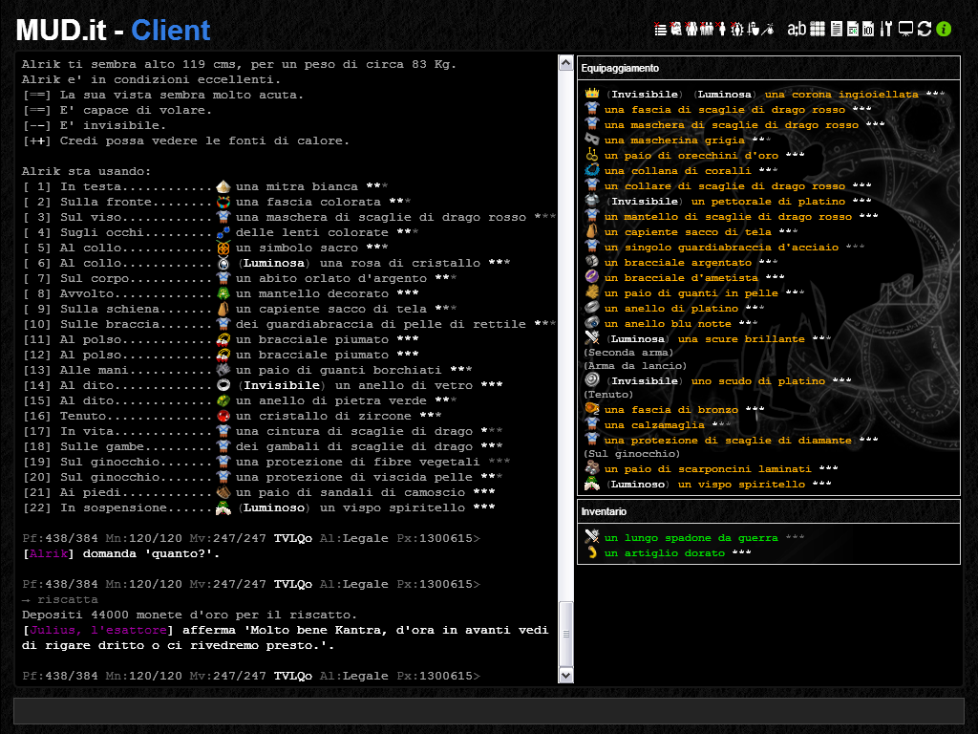Click the 'Inventario' panel header
The width and height of the screenshot is (978, 734).
769,511
